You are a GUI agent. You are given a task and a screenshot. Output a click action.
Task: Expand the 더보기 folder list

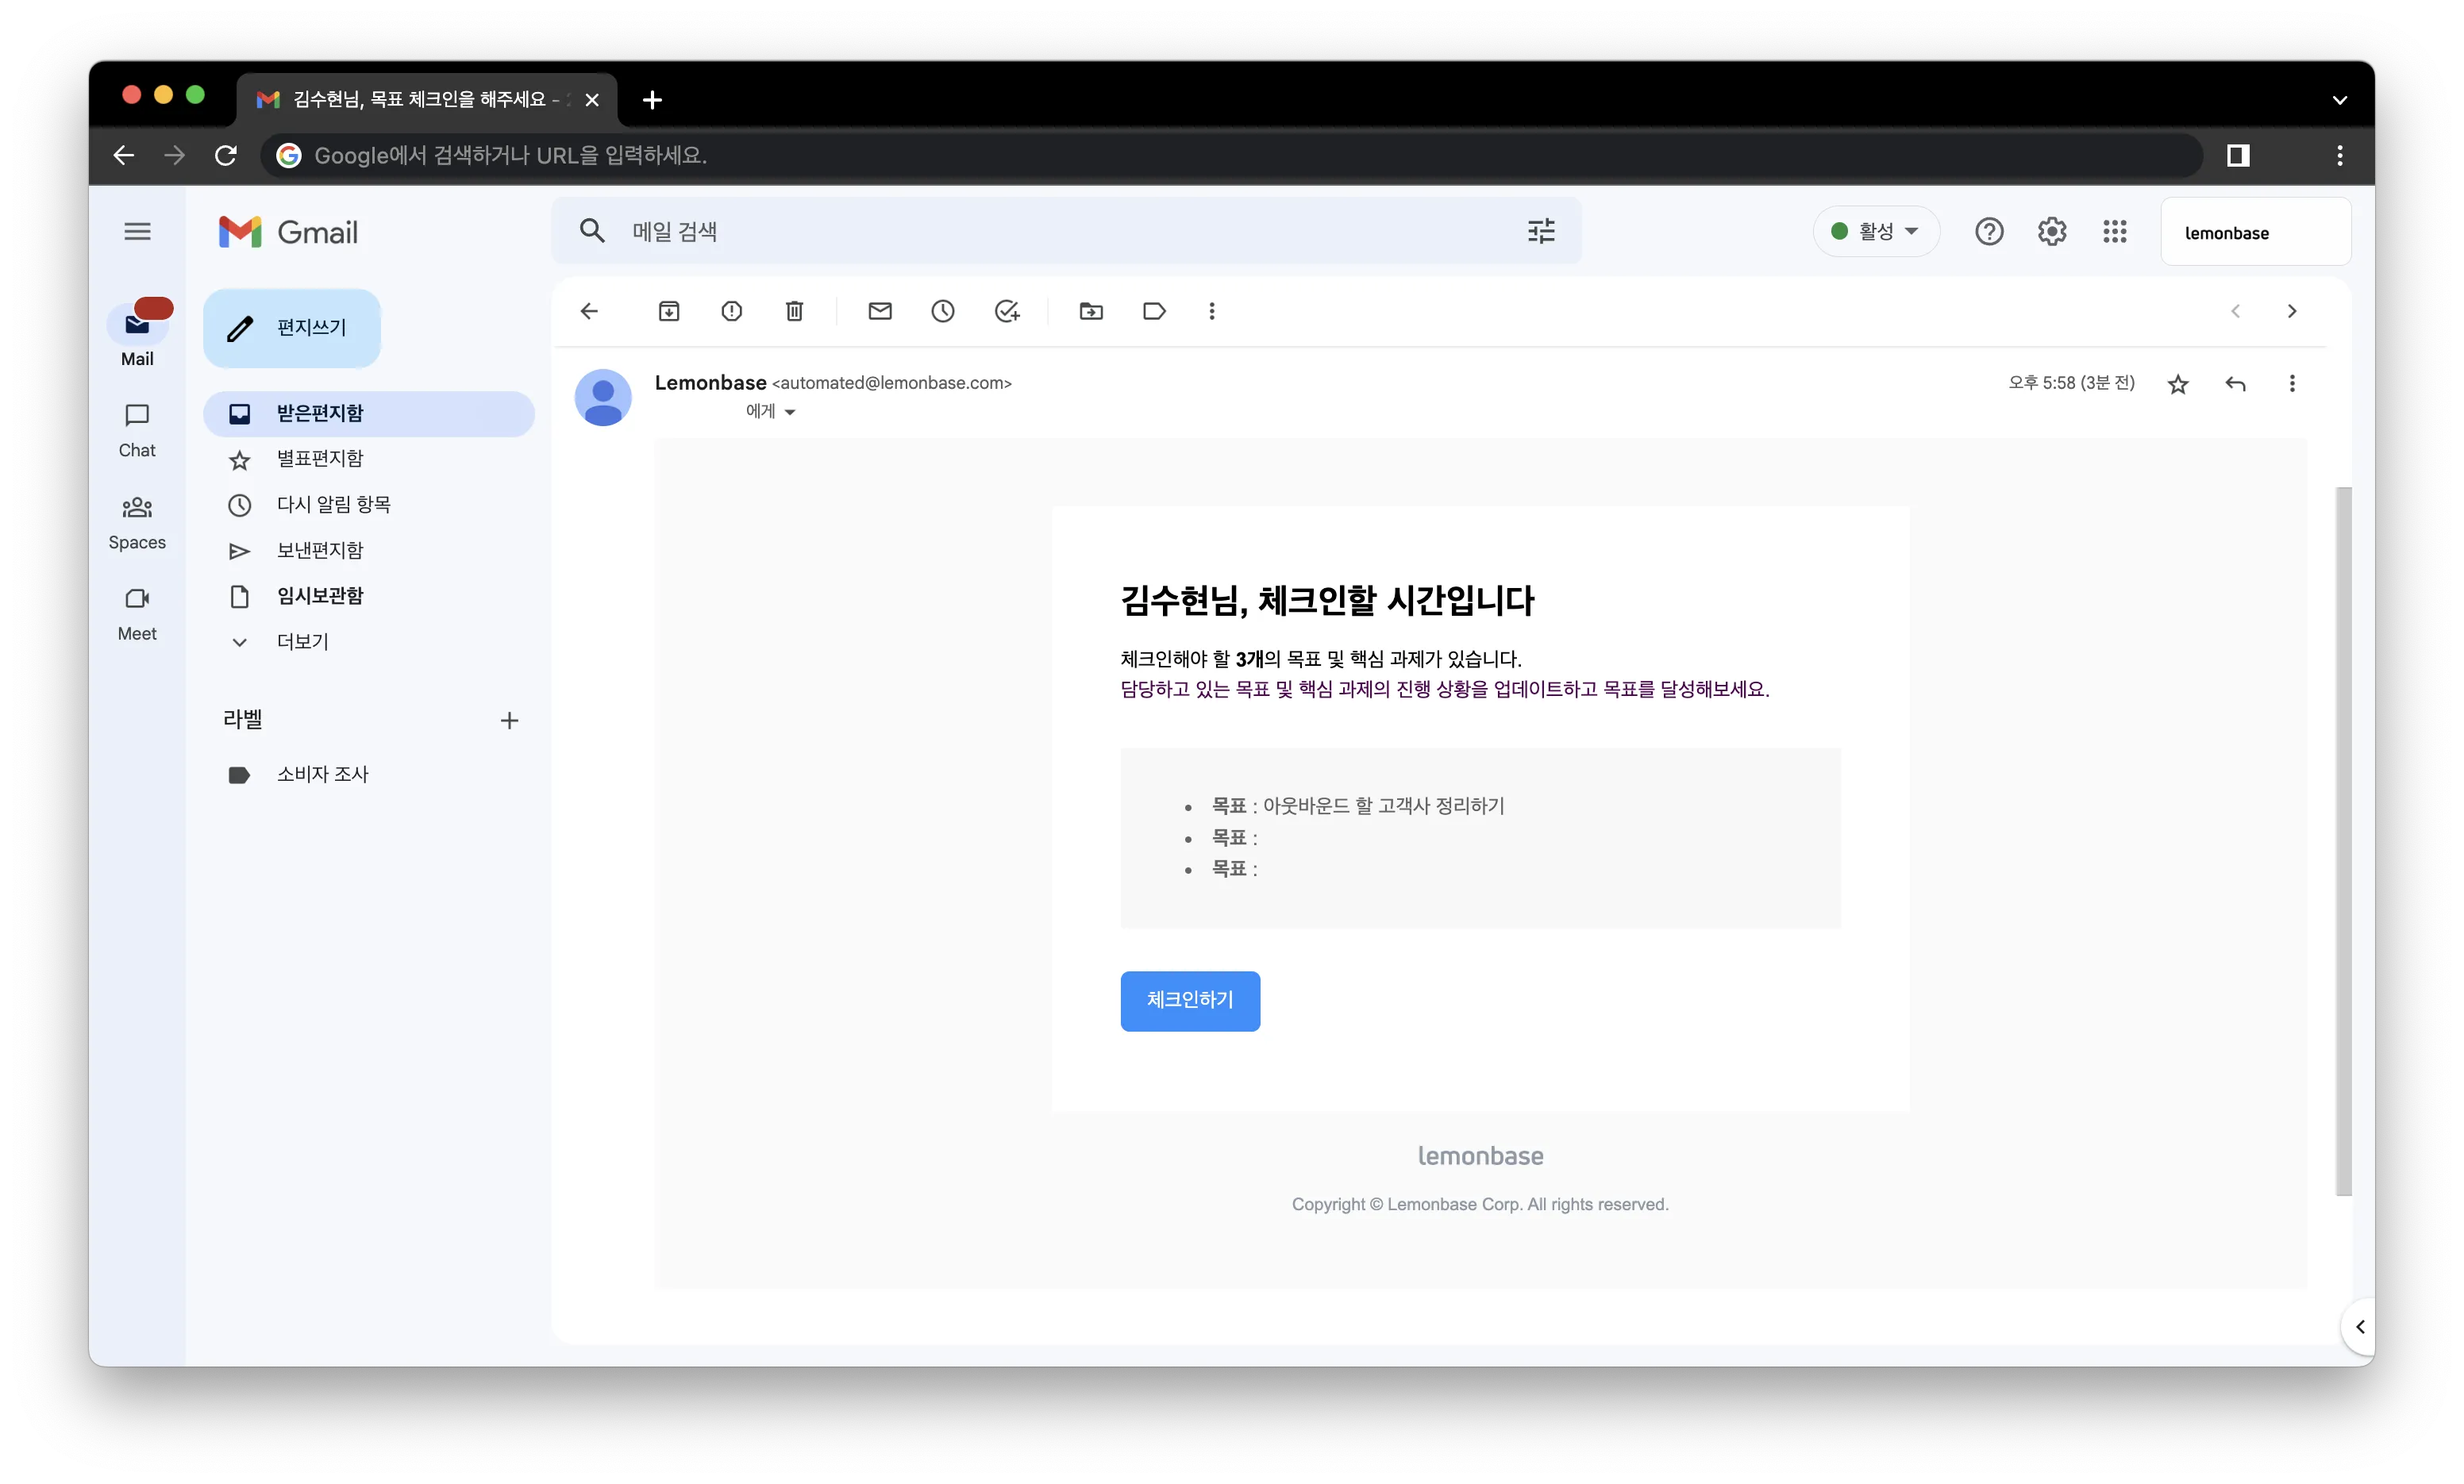click(302, 642)
